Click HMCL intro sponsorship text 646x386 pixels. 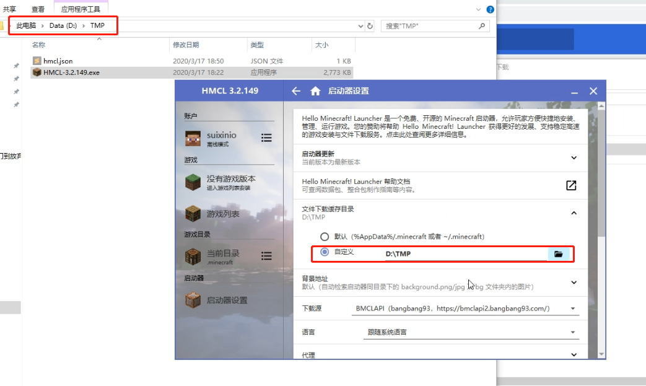point(440,126)
